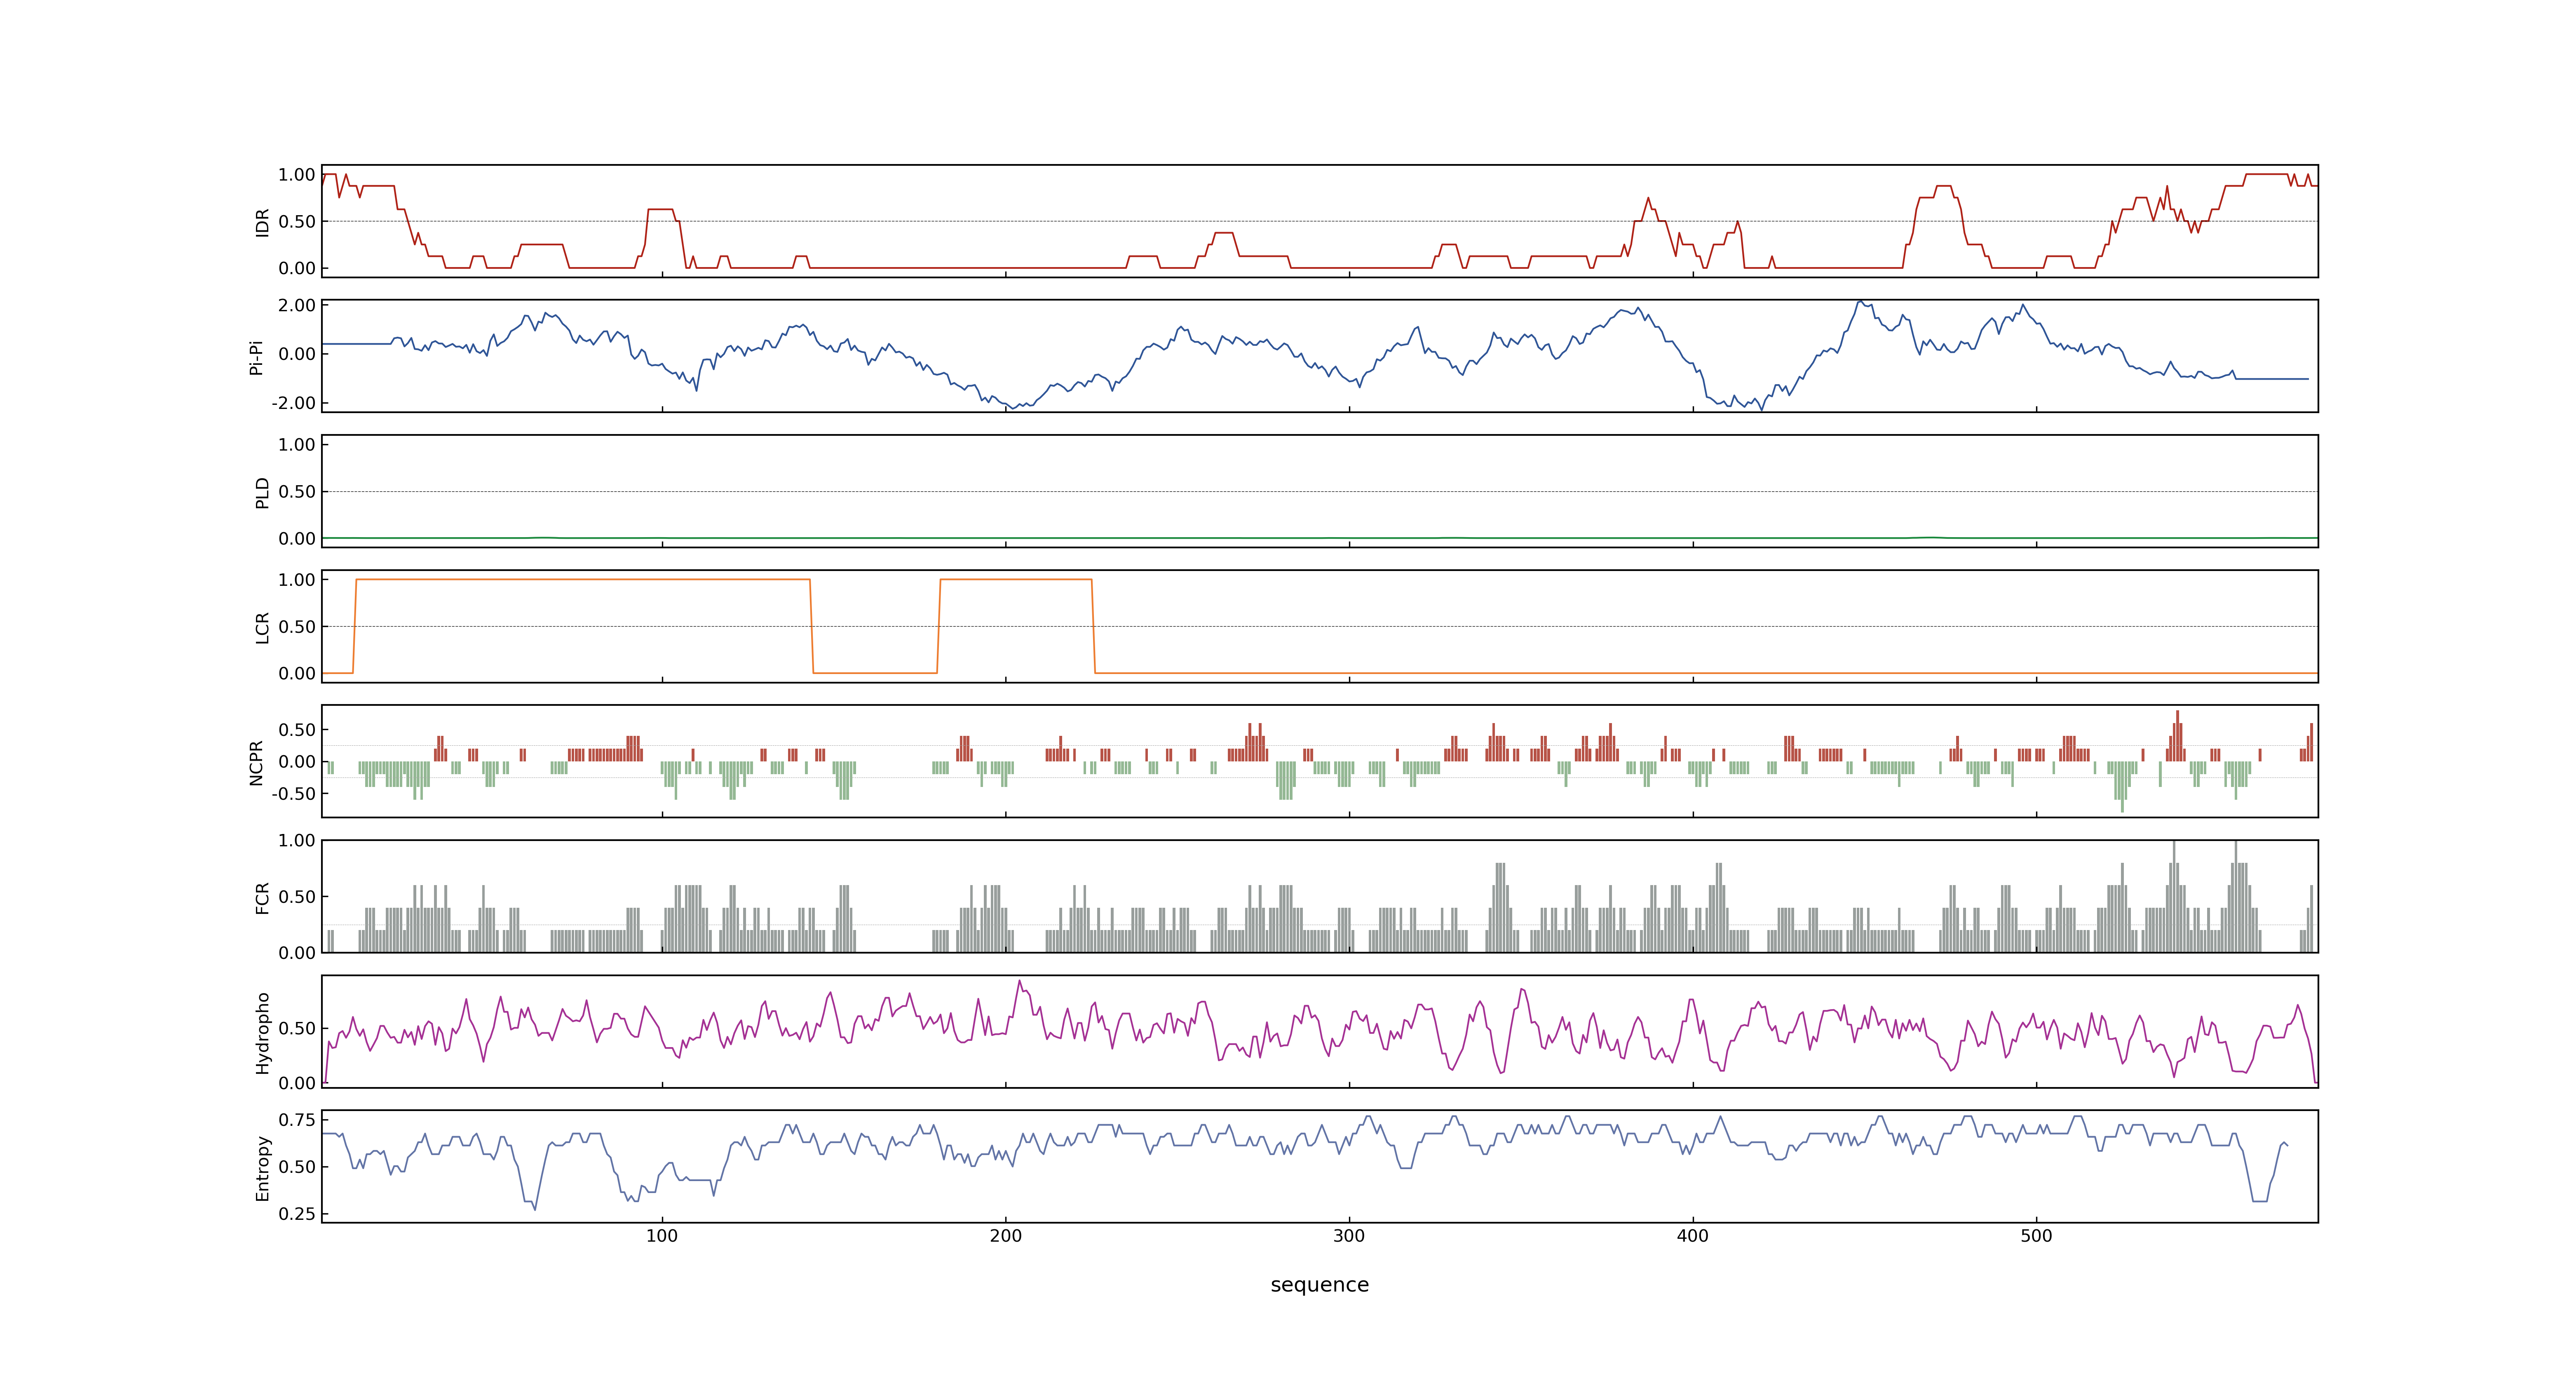Click the IDR y-axis label
The width and height of the screenshot is (2576, 1374).
[263, 222]
